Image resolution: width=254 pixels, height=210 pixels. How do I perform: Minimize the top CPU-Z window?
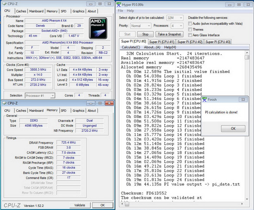click(x=91, y=4)
